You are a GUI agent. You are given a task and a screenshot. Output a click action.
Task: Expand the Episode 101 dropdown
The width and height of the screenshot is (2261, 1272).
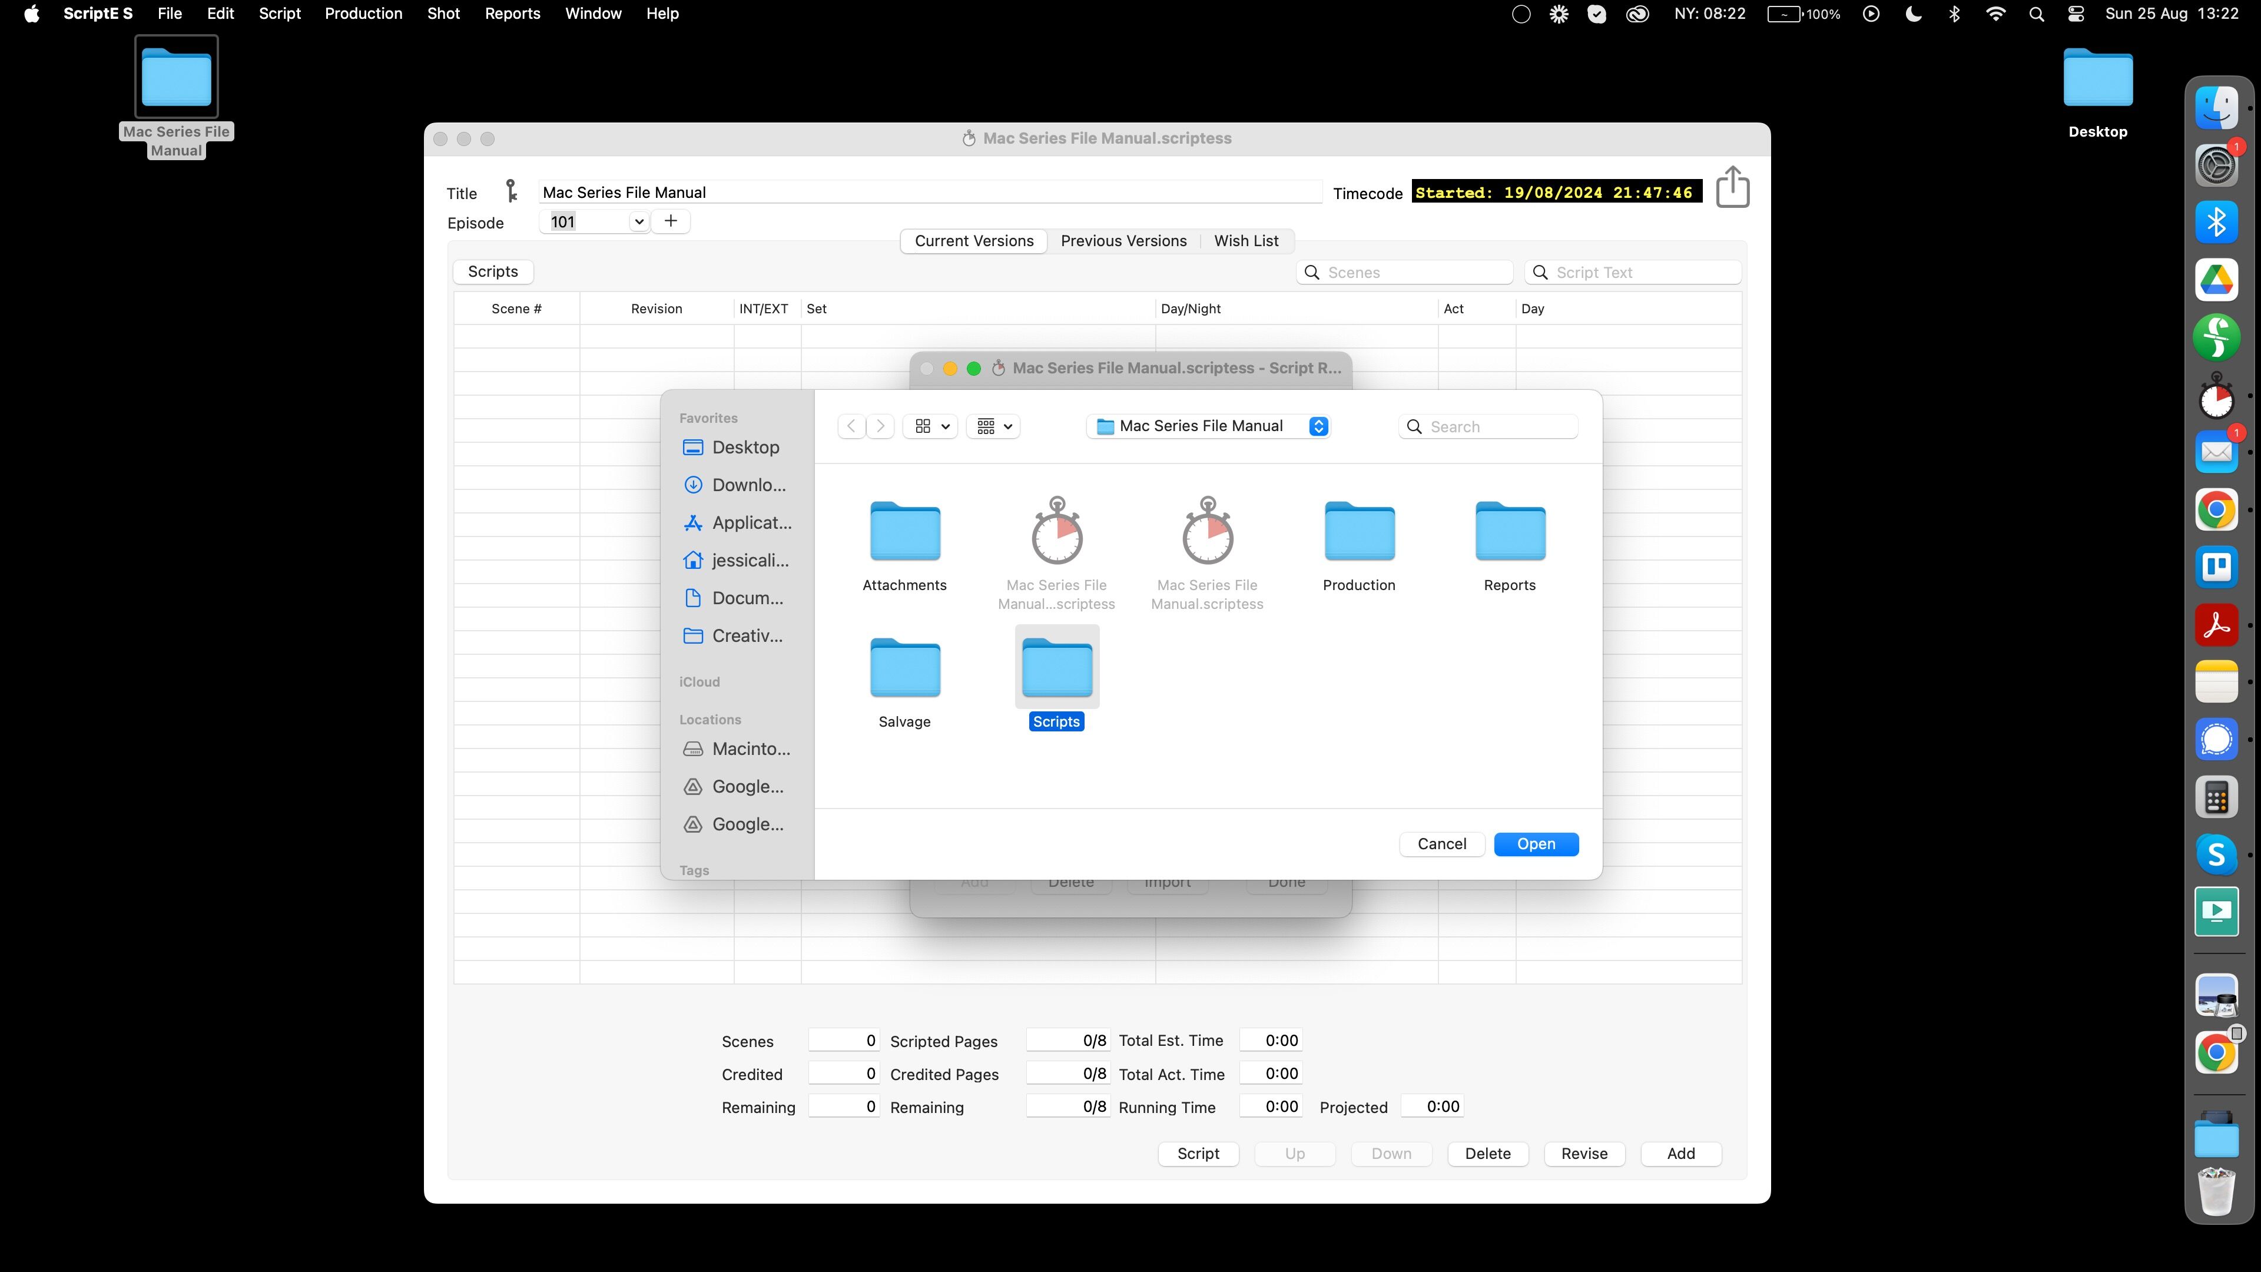point(639,222)
